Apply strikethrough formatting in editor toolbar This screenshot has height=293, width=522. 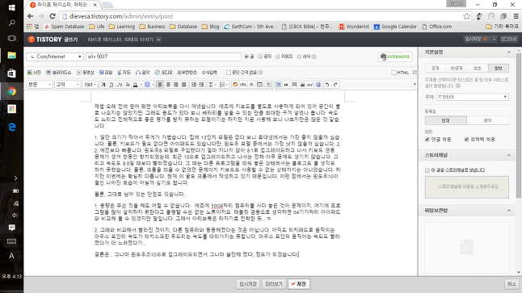127,85
